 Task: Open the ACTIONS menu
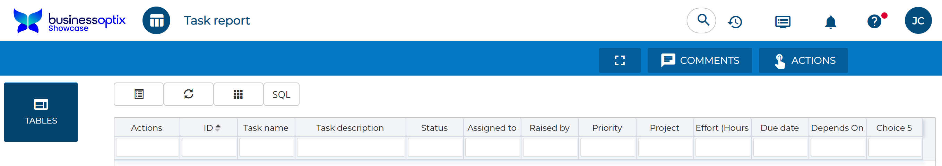point(803,60)
